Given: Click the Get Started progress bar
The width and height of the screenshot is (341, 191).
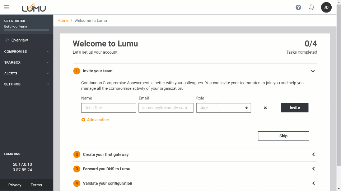Looking at the screenshot, I should point(27,30).
